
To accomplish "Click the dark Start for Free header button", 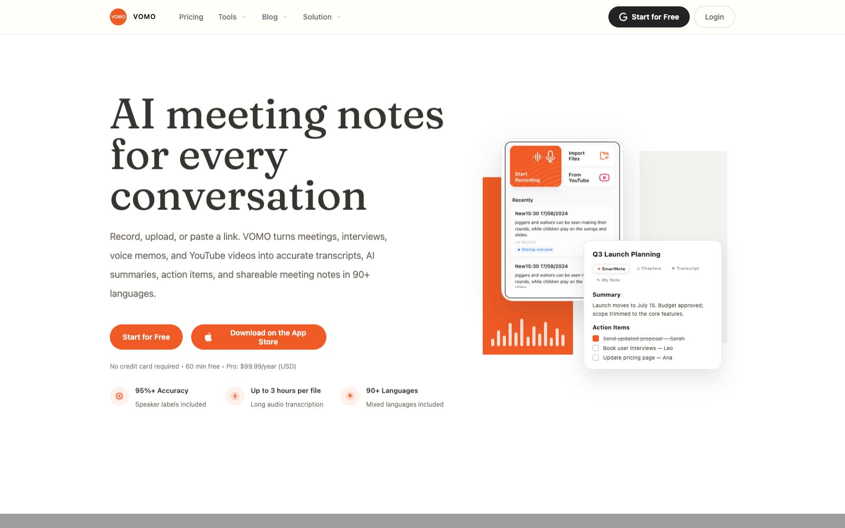I will tap(649, 17).
